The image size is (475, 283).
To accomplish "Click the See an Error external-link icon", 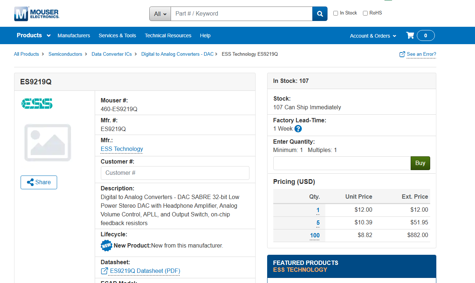I will pos(402,54).
